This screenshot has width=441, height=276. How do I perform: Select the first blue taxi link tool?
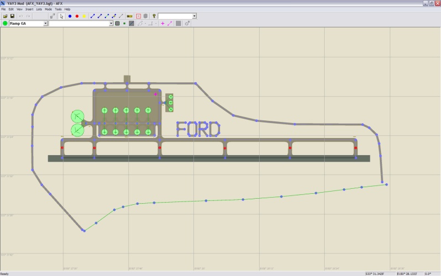(x=93, y=16)
